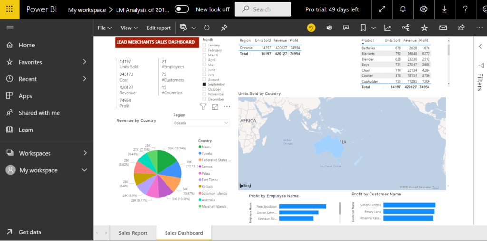Toggle the New look switch
487x241 pixels.
(182, 9)
